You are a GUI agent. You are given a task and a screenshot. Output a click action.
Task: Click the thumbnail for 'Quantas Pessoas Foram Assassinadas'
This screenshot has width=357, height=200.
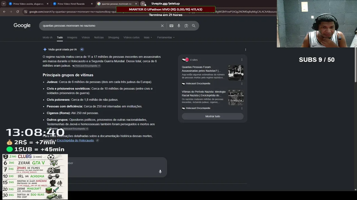tap(236, 73)
